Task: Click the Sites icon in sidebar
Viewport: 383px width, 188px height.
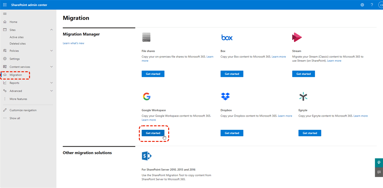Action: 5,30
